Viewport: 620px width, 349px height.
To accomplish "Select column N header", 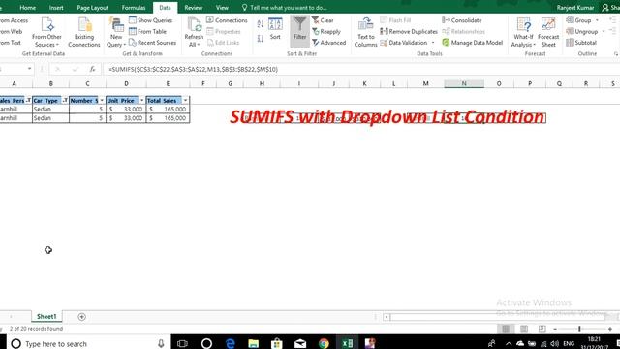I will (464, 83).
